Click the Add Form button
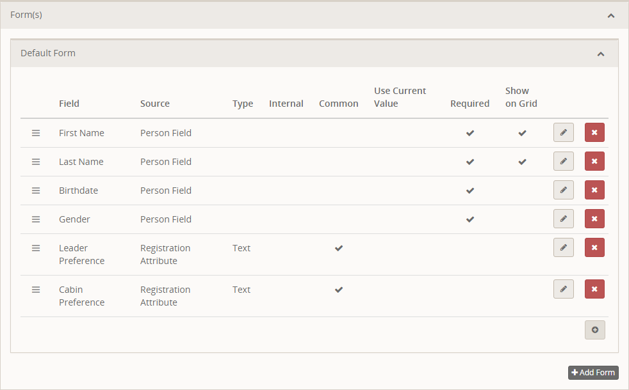This screenshot has height=390, width=629. (593, 373)
